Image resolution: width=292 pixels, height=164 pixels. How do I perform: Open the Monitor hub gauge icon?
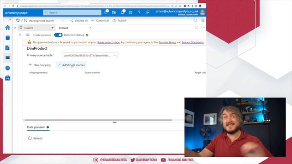(x=8, y=68)
